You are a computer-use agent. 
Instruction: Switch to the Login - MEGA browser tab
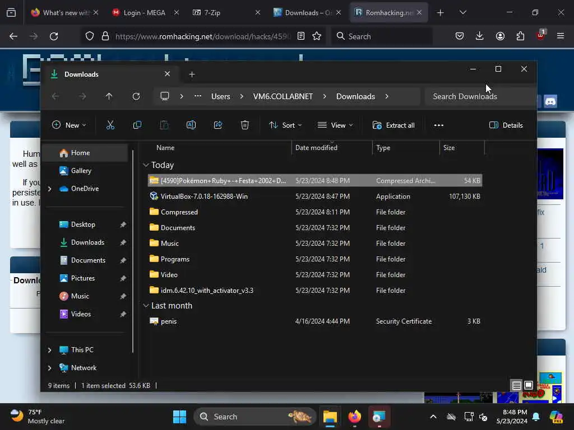click(145, 12)
